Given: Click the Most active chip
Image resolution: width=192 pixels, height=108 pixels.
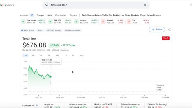Looking at the screenshot, I should [x=28, y=30].
